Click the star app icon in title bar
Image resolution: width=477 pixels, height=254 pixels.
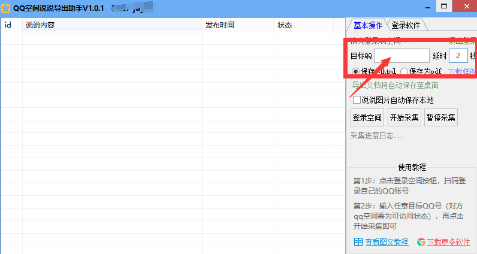[x=5, y=8]
